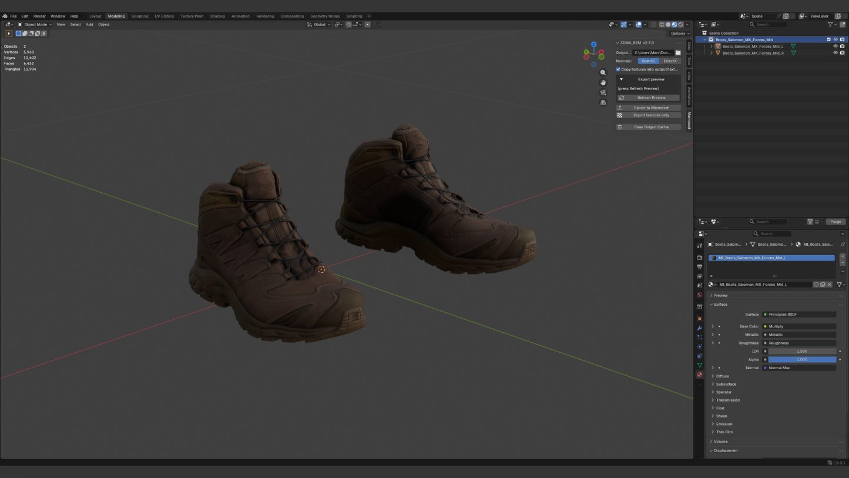The height and width of the screenshot is (478, 849).
Task: Expand Boots_Salomon_MX_Forces_Mid_L tree item
Action: (x=712, y=46)
